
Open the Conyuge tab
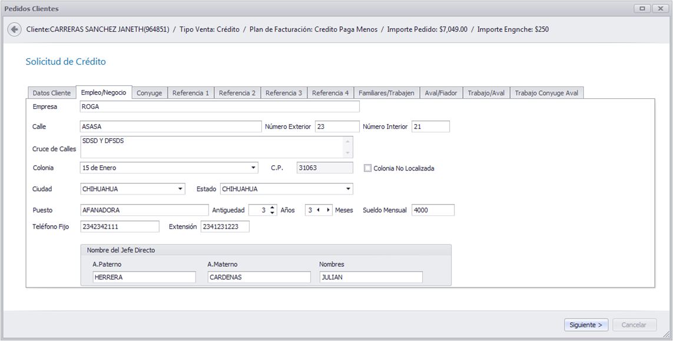click(150, 93)
